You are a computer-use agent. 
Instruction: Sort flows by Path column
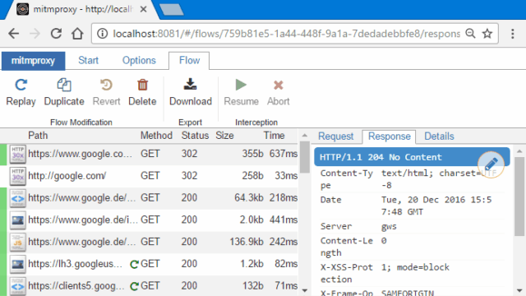(x=38, y=136)
